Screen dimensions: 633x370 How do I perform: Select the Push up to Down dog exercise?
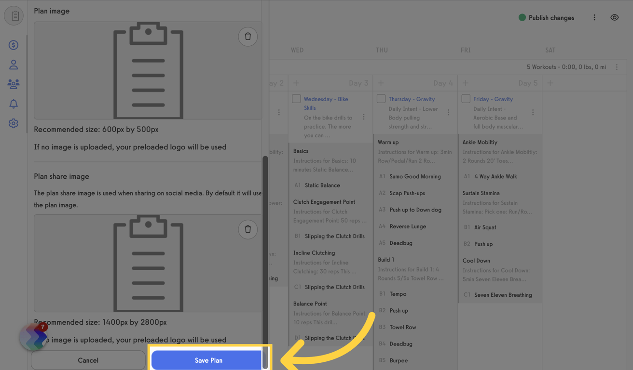click(x=415, y=210)
